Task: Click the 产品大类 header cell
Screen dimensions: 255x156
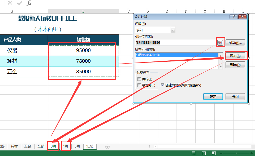Action: point(24,40)
